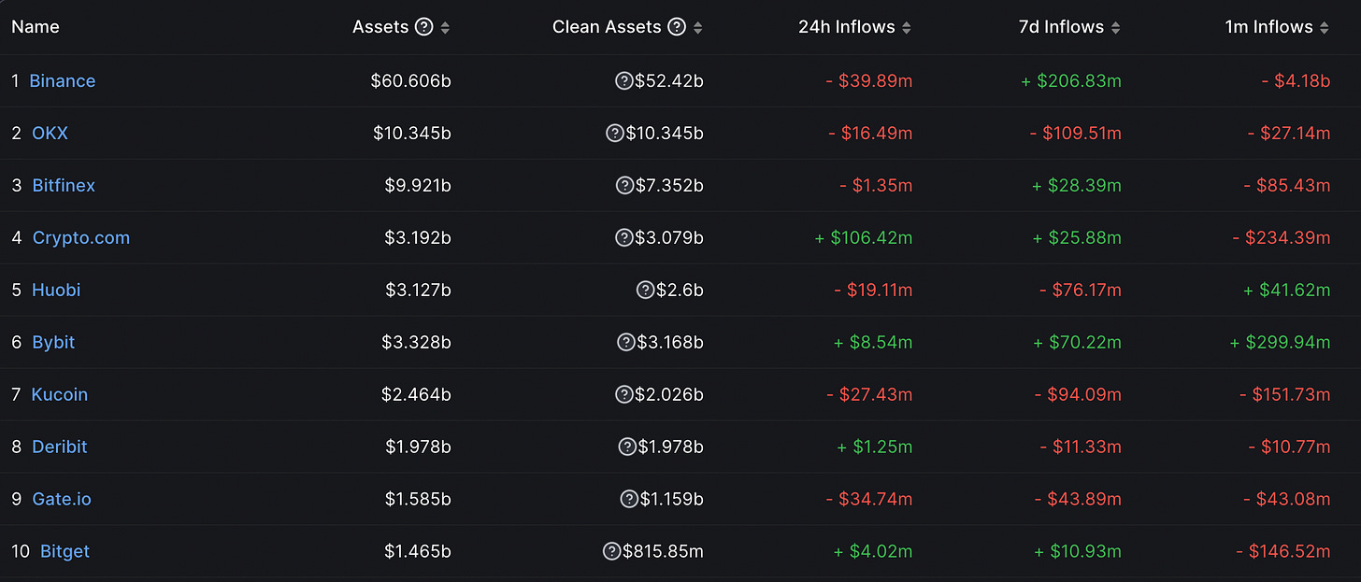1361x582 pixels.
Task: Click the help icon next to Assets header
Action: pyautogui.click(x=423, y=27)
